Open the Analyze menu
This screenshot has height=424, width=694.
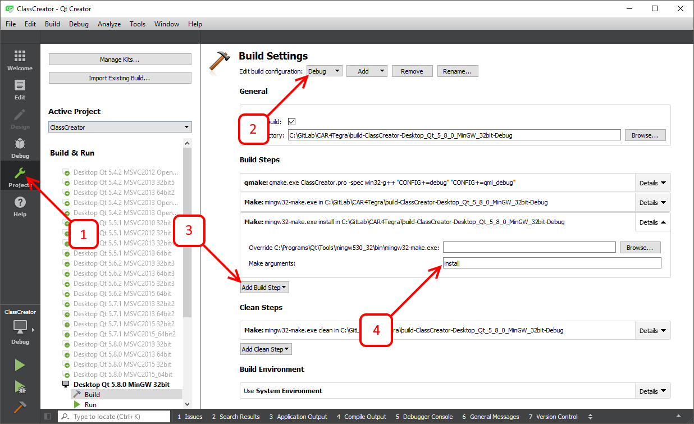tap(109, 24)
